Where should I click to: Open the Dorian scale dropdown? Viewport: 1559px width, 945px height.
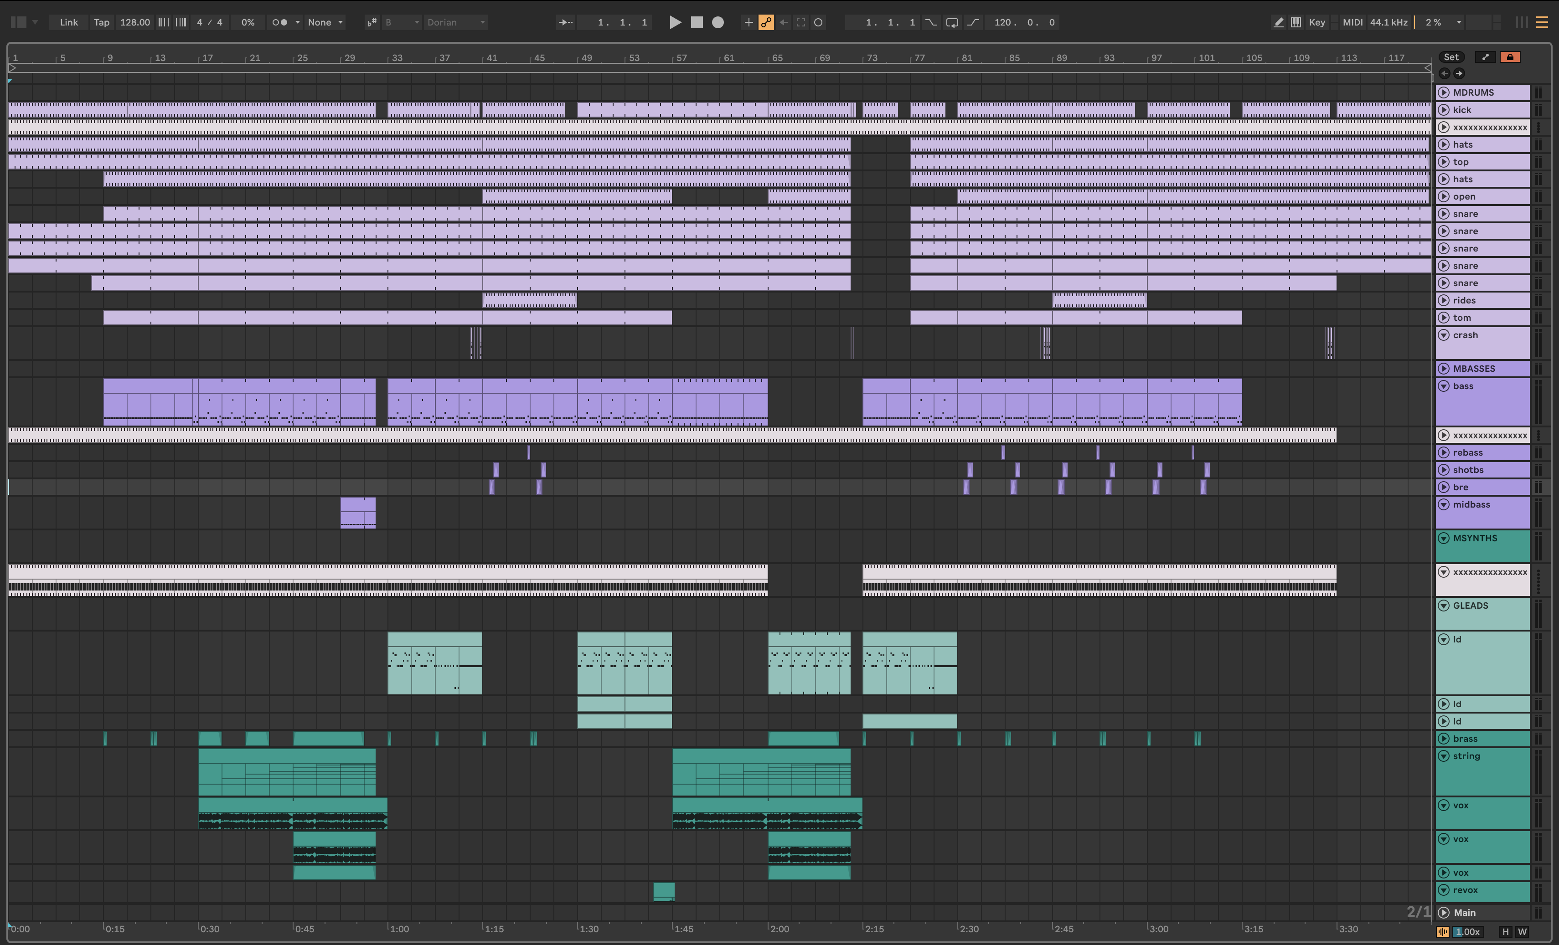[455, 22]
